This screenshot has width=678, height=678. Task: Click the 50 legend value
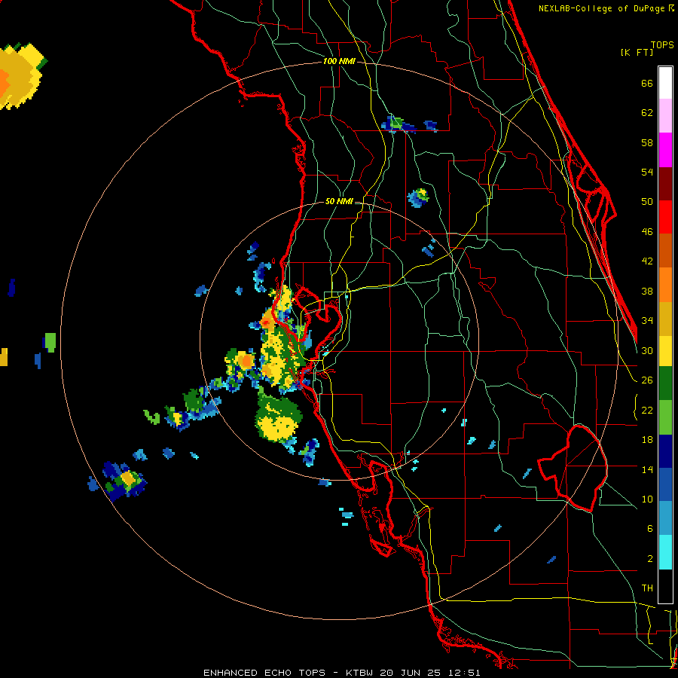click(647, 202)
